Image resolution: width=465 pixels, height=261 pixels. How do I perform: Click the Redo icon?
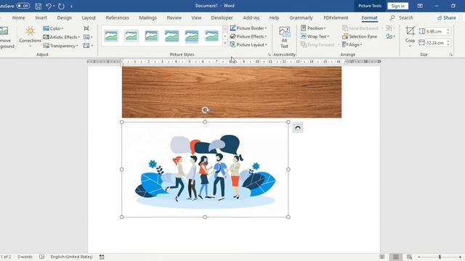point(61,6)
